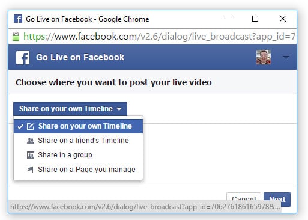Click the Facebook logo in the blue header
308x220 pixels.
point(23,58)
